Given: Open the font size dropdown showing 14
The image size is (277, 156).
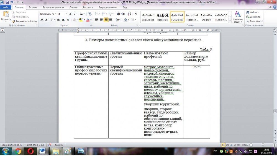Looking at the screenshot, I should pyautogui.click(x=66, y=14).
